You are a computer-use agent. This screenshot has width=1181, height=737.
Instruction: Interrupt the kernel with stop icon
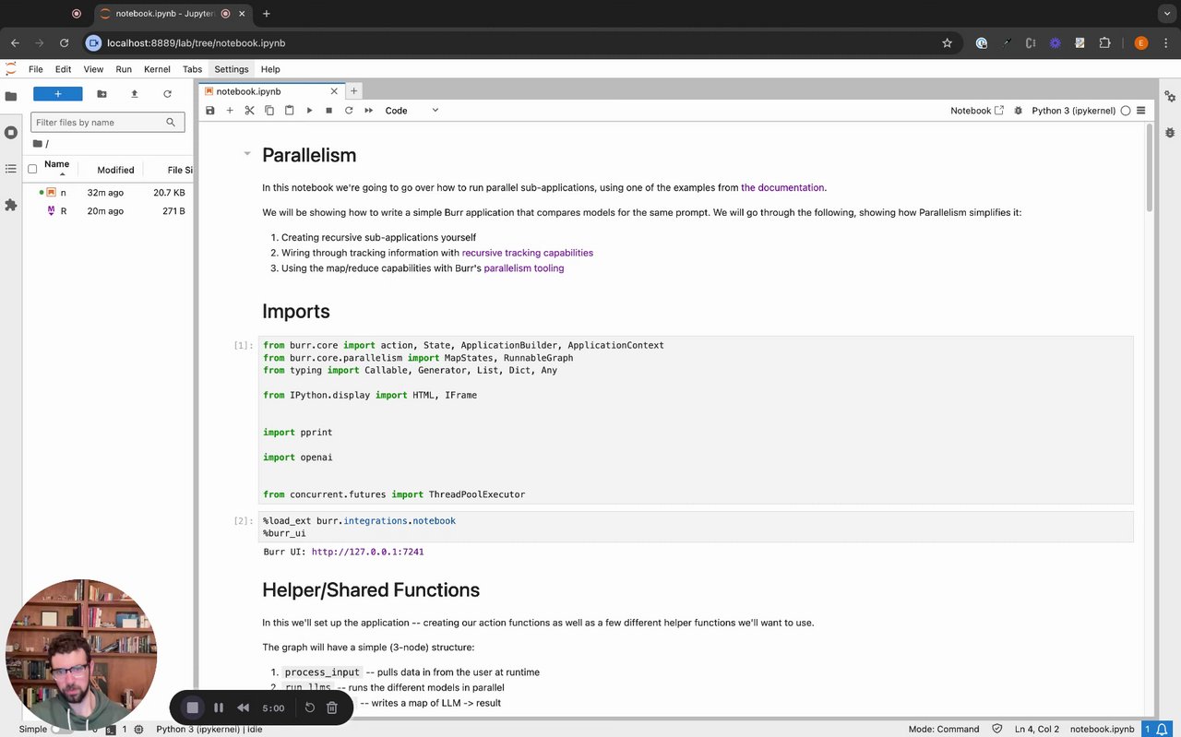pyautogui.click(x=328, y=111)
